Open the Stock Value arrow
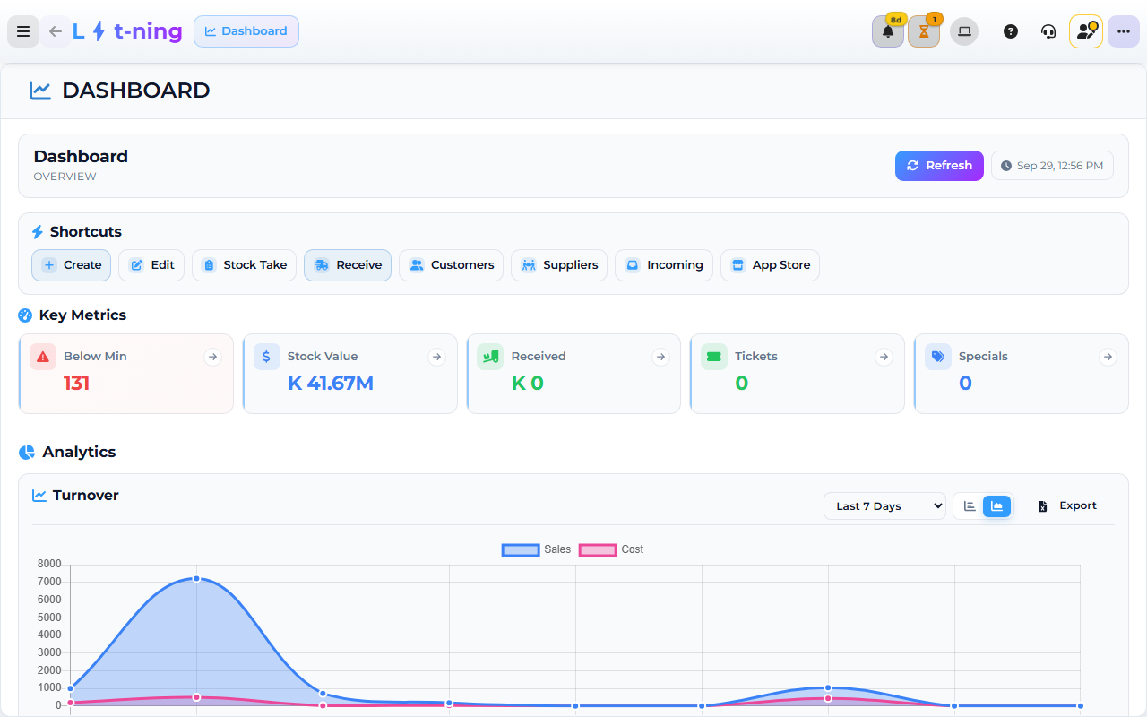 click(x=436, y=357)
